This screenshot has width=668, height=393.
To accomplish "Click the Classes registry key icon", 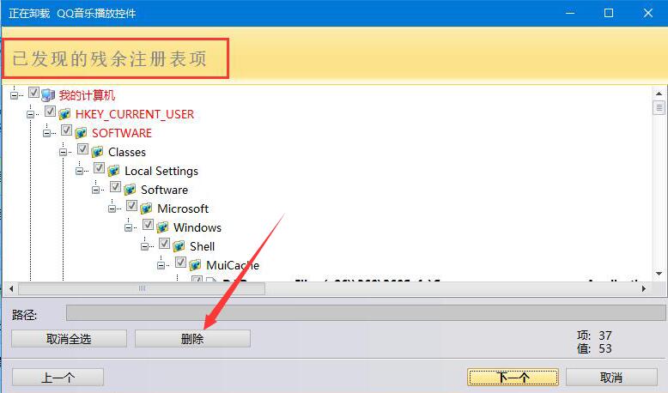I will 98,152.
